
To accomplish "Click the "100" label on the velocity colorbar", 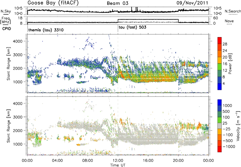I will (x=227, y=117).
